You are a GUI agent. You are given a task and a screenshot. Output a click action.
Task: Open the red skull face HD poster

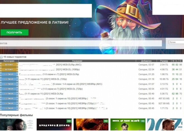[x=91, y=125]
